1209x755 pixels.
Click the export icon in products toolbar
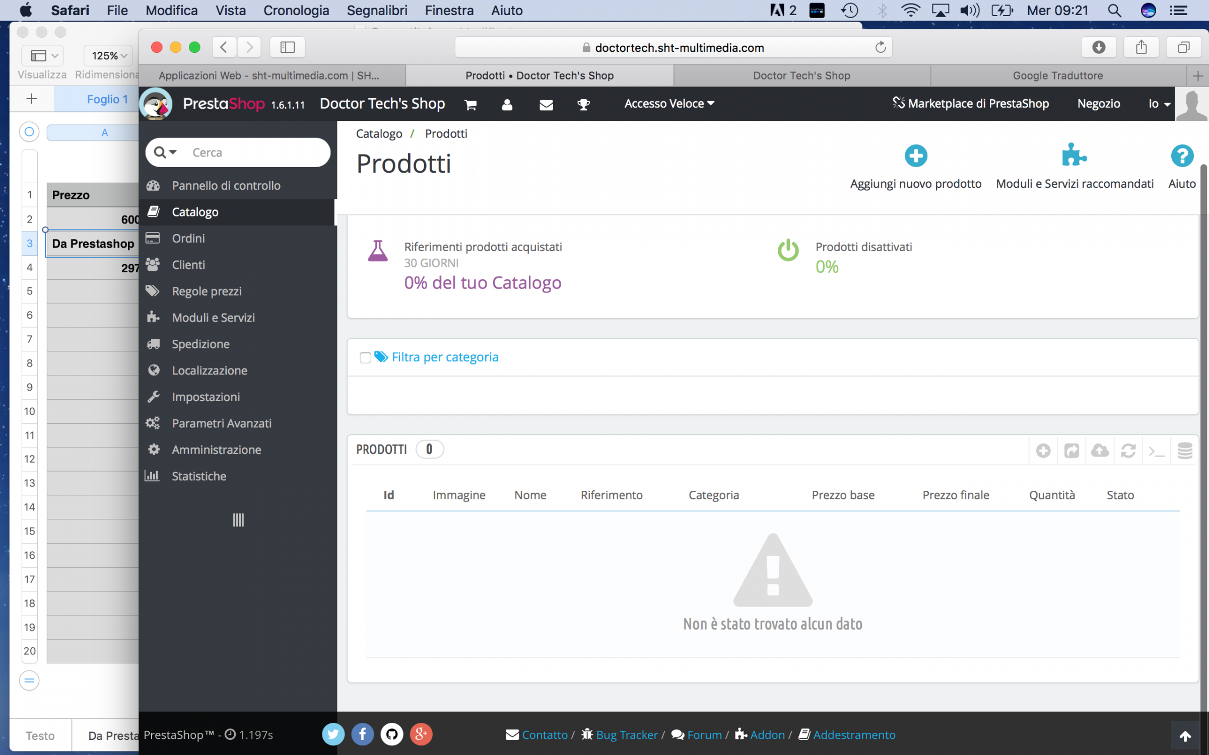[x=1071, y=450]
